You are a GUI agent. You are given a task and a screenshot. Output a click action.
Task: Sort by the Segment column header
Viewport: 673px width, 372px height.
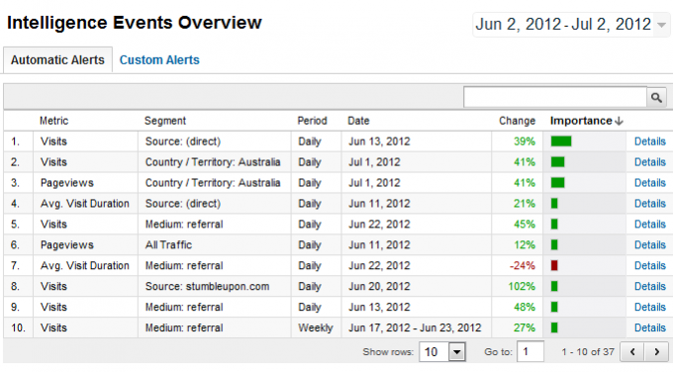coord(165,121)
